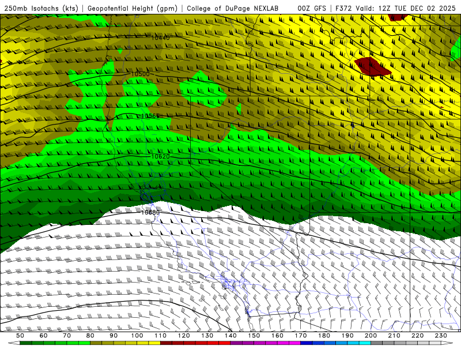Click the legend value 120
461x346 pixels.
tap(184, 336)
